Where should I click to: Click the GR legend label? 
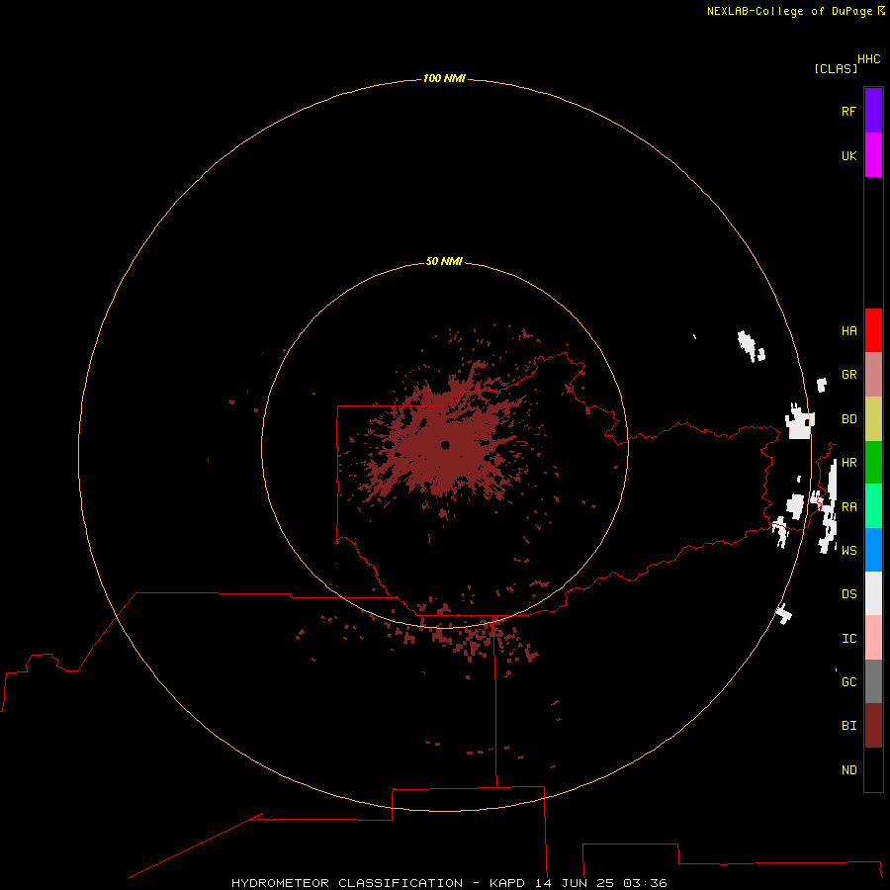pos(848,375)
